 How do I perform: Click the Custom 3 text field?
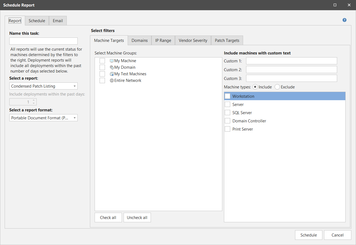[291, 78]
